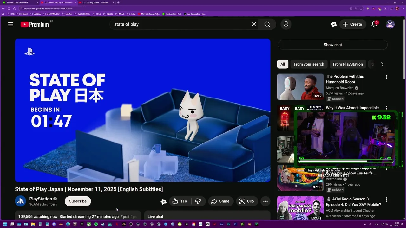The image size is (406, 228).
Task: Click the browser address bar URL
Action: (x=48, y=9)
